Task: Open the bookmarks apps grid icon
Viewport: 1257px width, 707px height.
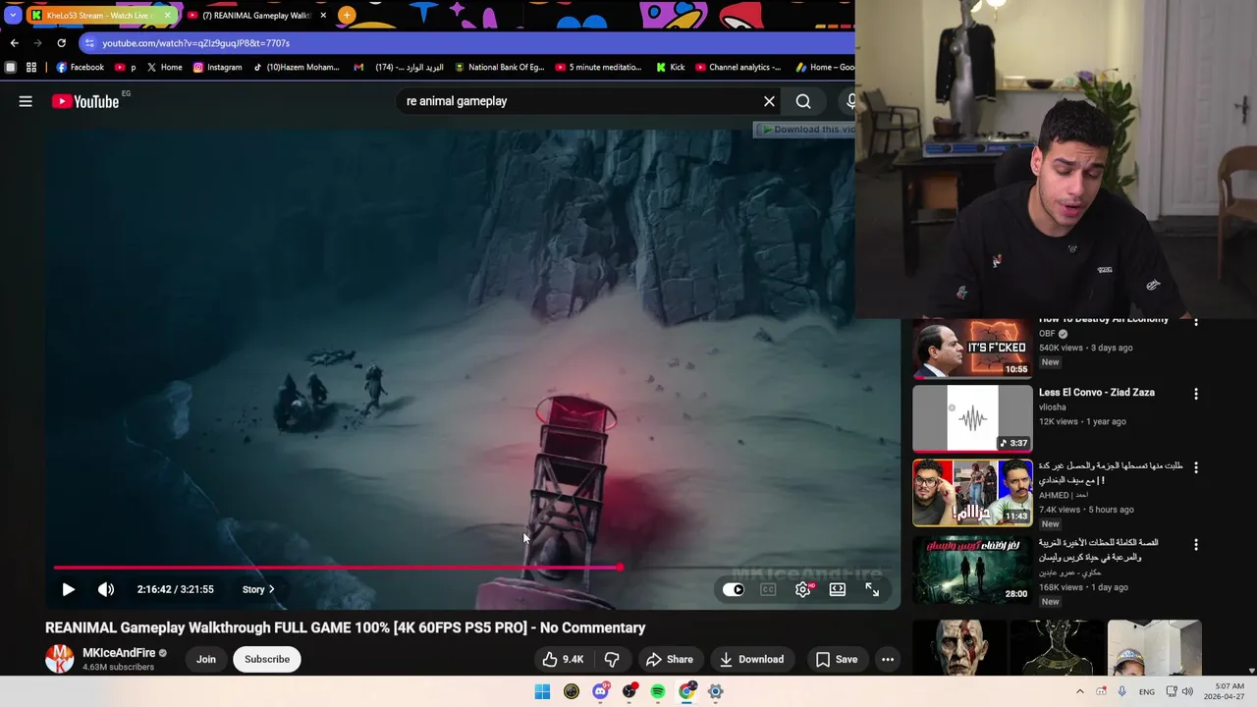Action: click(x=31, y=67)
